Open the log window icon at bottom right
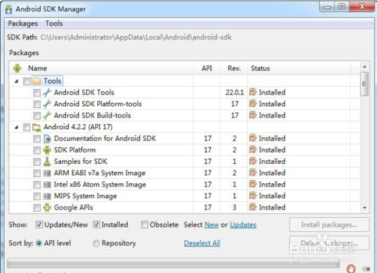The image size is (377, 273). coord(365,269)
